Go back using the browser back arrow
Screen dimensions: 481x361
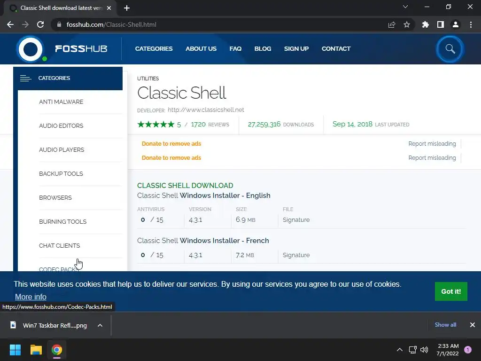[x=10, y=24]
